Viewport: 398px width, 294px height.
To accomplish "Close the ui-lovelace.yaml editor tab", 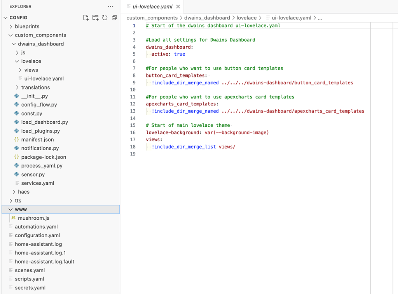I will pyautogui.click(x=178, y=7).
